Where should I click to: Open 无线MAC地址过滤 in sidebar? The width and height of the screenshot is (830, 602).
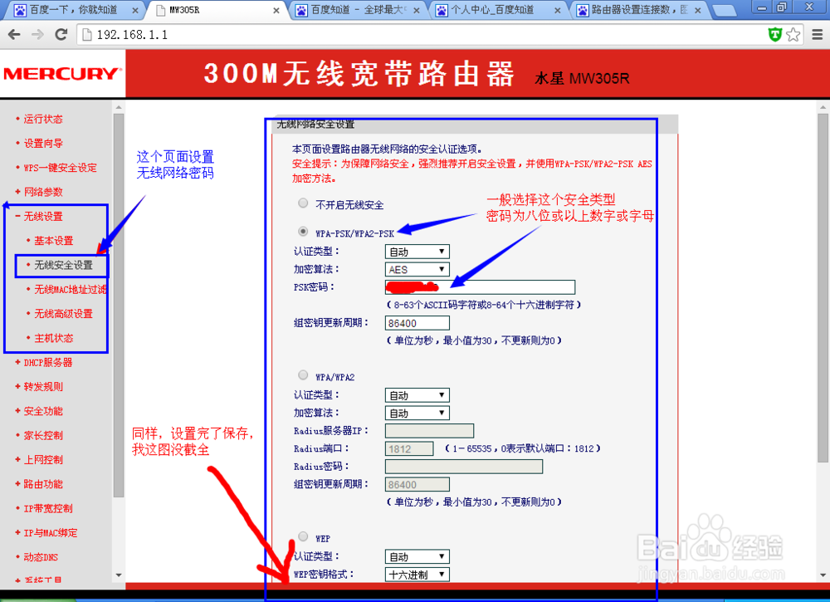(71, 290)
